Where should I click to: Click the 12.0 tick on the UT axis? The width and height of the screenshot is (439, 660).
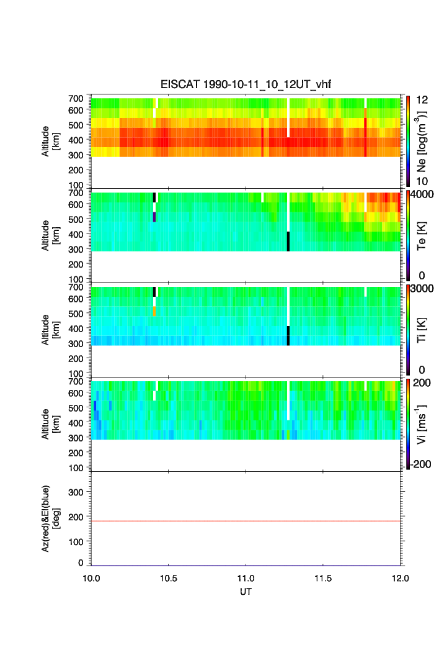pyautogui.click(x=401, y=578)
